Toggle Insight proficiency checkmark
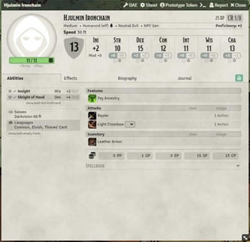Screen dimensions: 250x242 pyautogui.click(x=15, y=91)
